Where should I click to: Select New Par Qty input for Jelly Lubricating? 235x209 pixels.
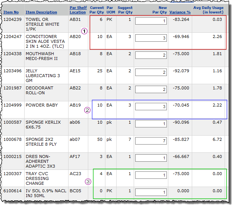(x=151, y=72)
